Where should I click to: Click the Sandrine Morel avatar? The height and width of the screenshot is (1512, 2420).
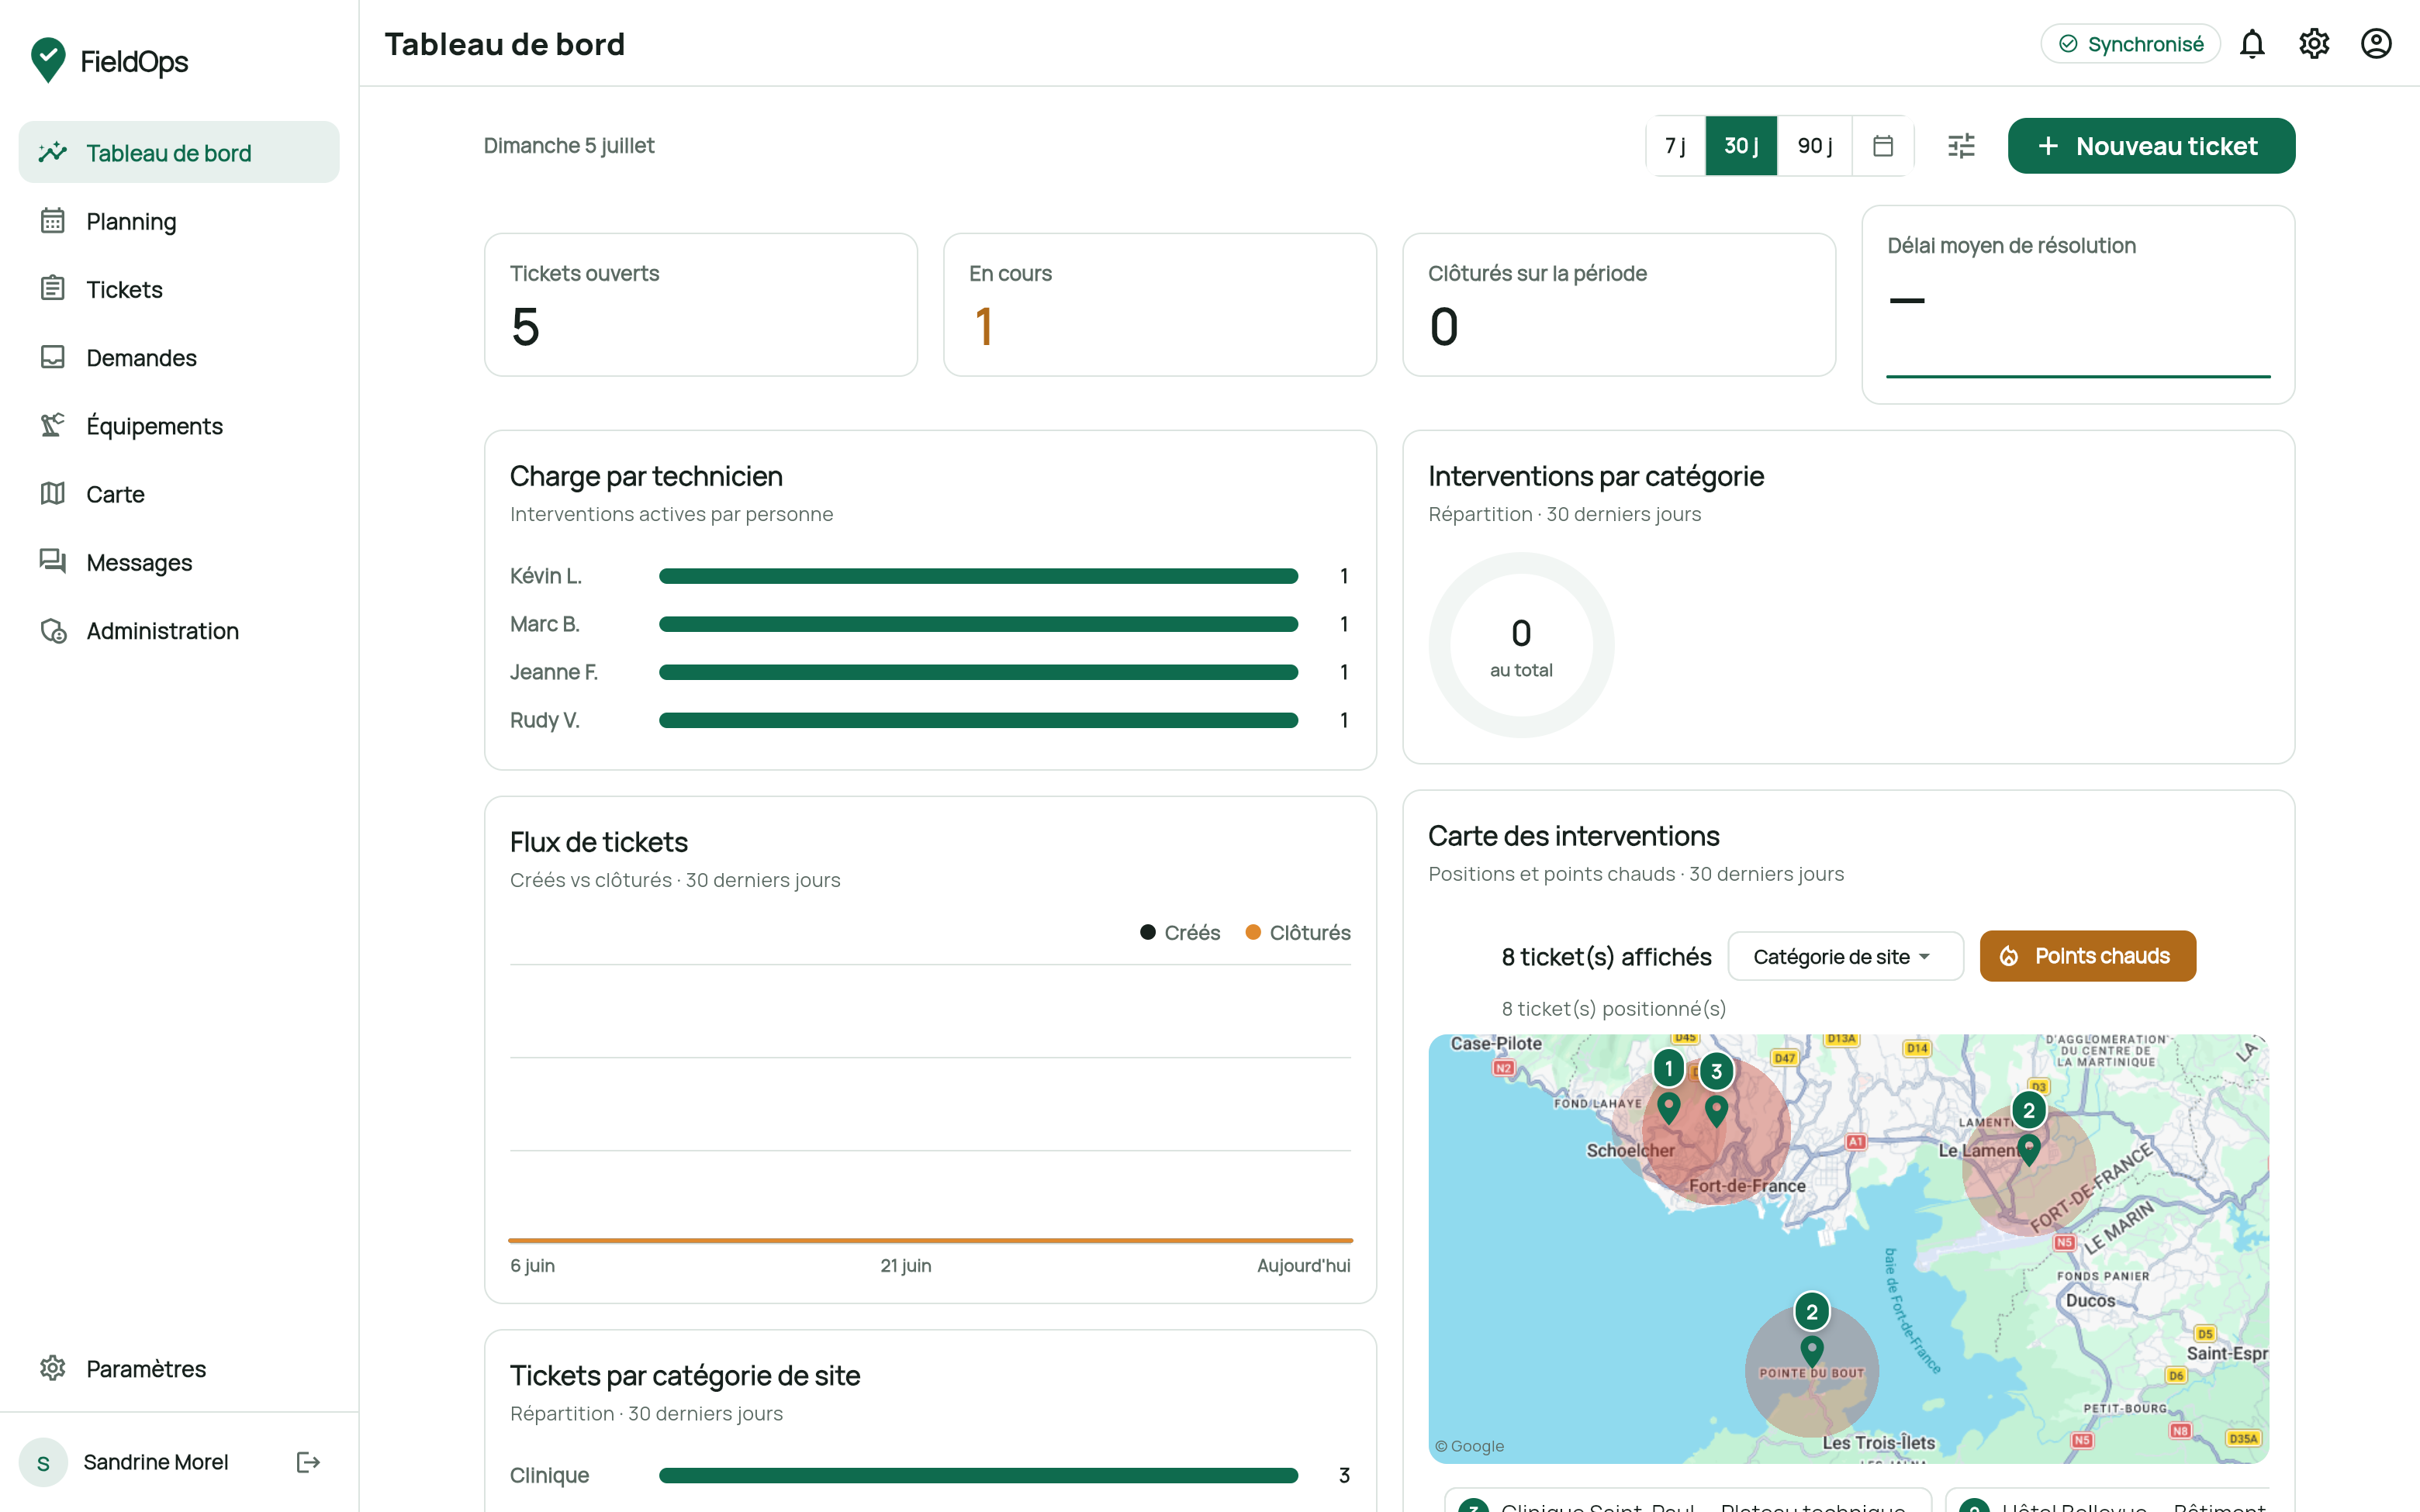coord(43,1463)
